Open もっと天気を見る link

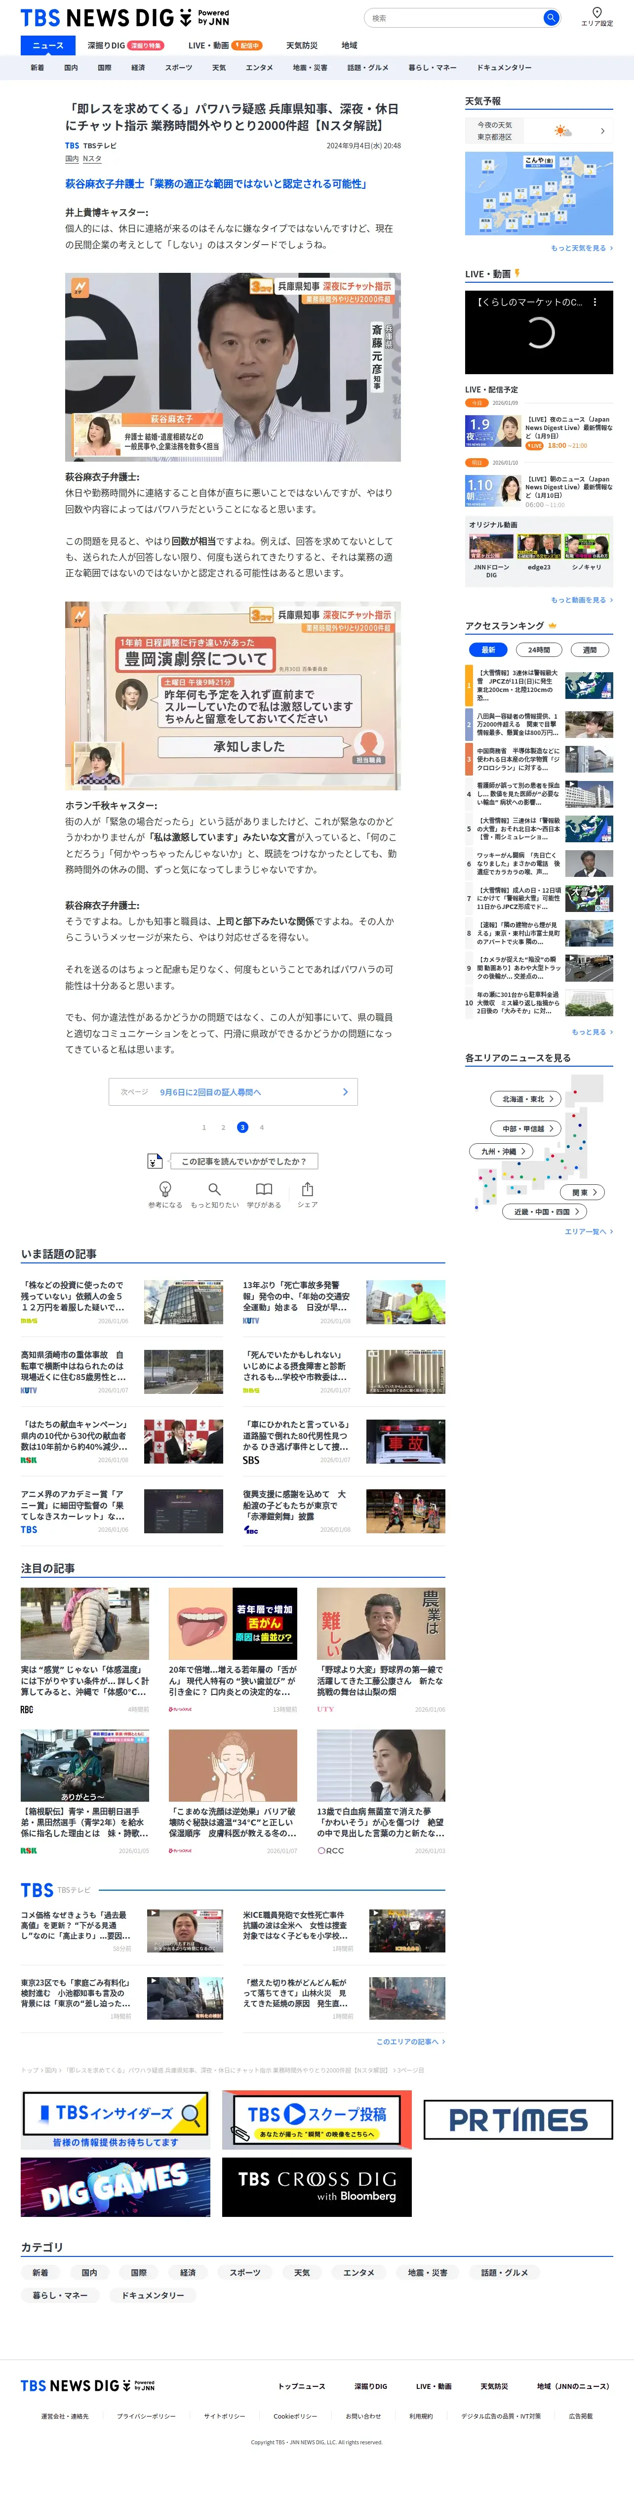pos(581,248)
